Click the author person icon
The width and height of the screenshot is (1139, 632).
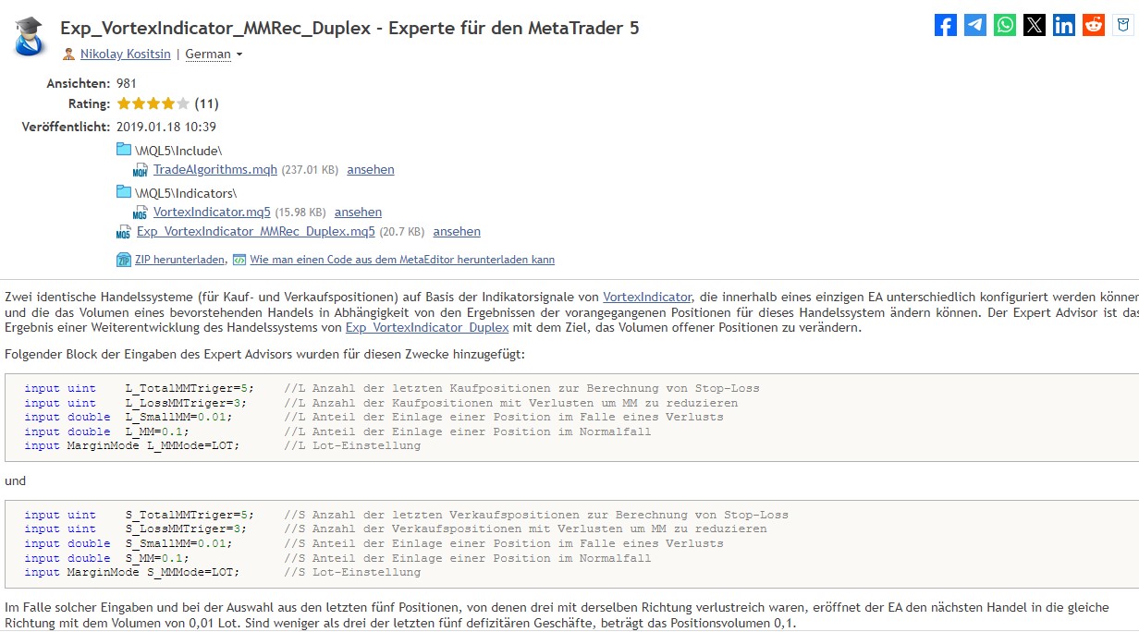68,55
